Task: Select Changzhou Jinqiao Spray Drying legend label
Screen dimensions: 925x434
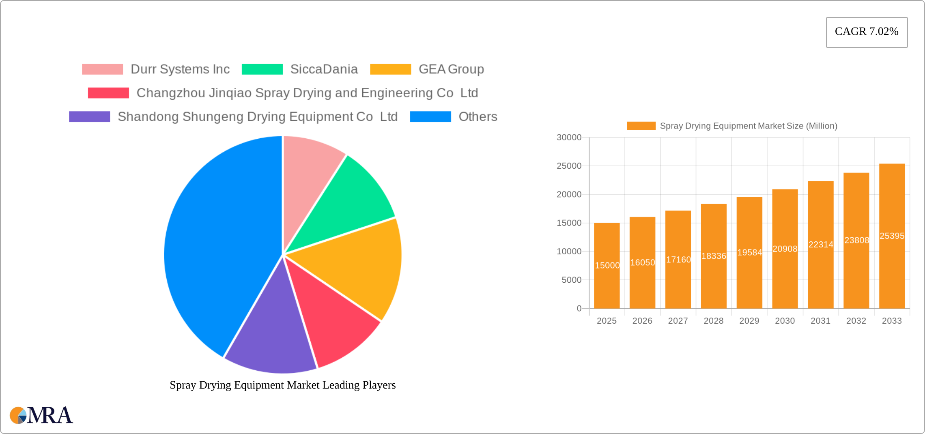Action: 307,93
